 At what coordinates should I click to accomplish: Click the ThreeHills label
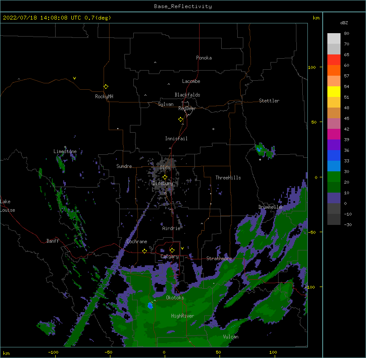point(228,178)
